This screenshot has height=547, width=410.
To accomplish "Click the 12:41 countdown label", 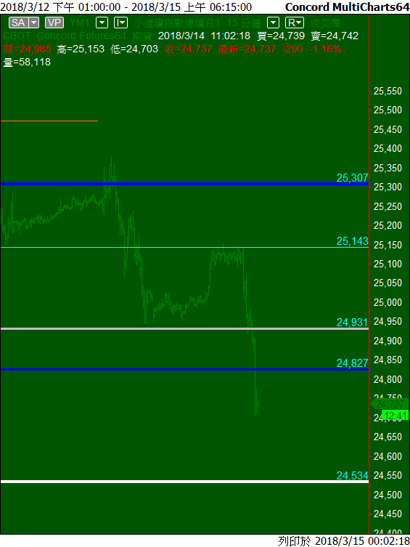I will tap(395, 415).
